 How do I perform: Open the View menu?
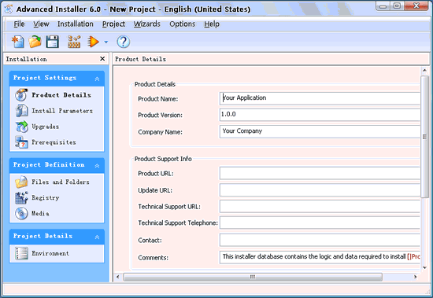click(x=41, y=24)
